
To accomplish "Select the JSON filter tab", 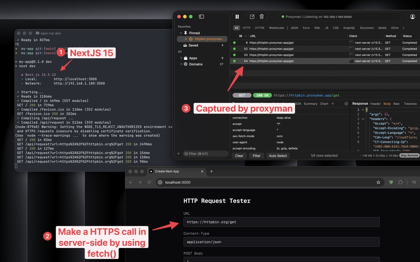I will pos(294,28).
